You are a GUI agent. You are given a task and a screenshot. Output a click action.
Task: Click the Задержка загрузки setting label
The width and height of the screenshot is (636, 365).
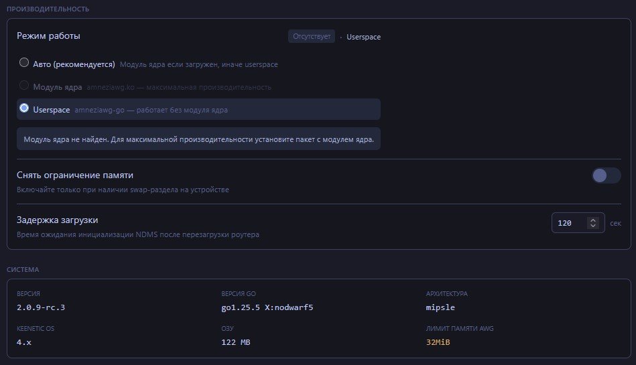click(62, 220)
